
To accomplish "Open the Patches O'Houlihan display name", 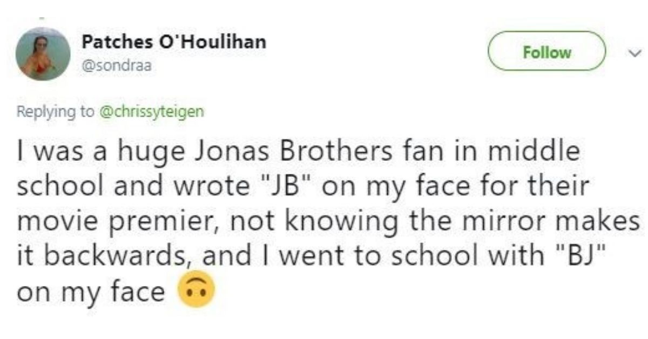I will point(174,42).
